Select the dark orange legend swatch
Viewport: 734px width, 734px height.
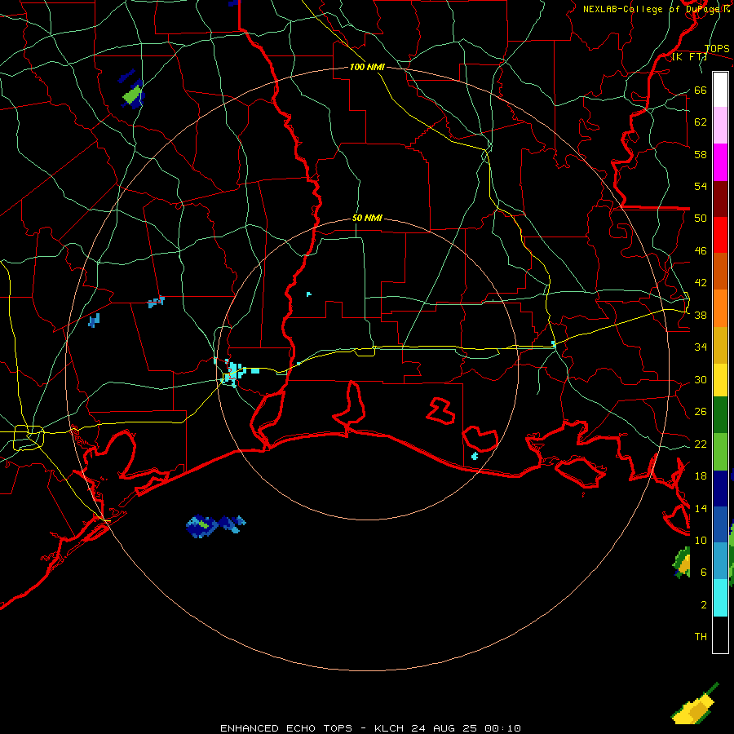(x=720, y=271)
